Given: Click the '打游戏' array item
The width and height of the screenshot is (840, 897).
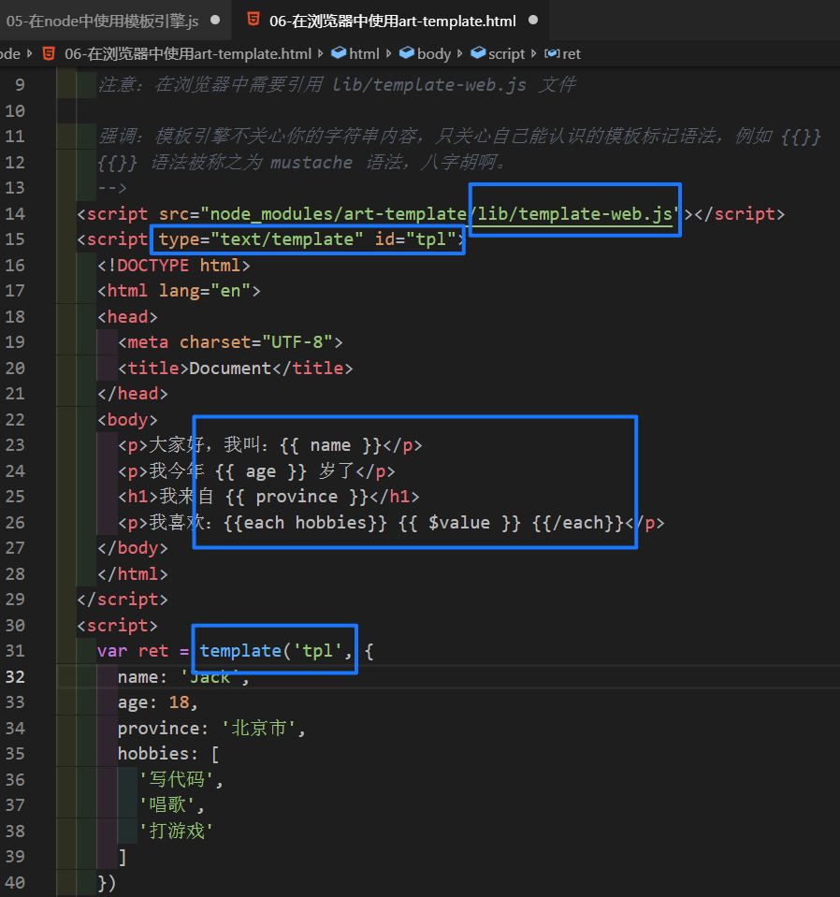Looking at the screenshot, I should coord(176,831).
